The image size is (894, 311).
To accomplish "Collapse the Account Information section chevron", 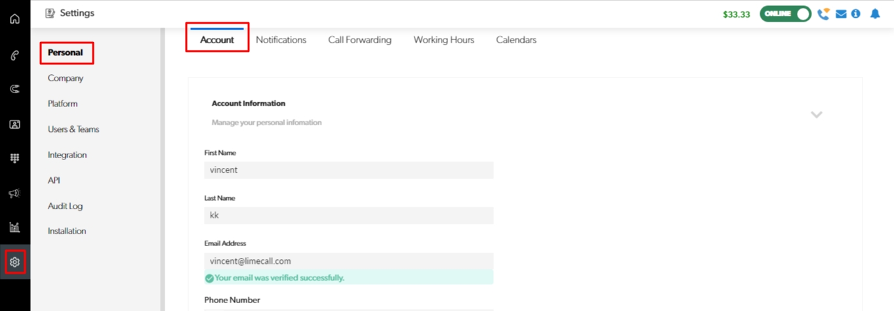I will coord(816,115).
